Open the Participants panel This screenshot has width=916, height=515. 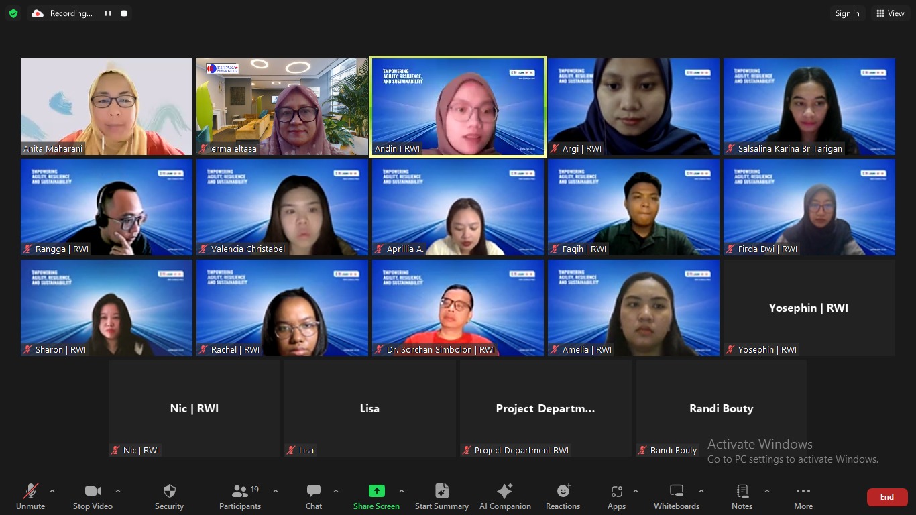tap(239, 496)
